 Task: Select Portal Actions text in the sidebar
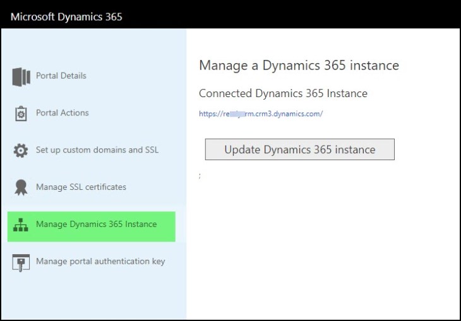click(63, 113)
